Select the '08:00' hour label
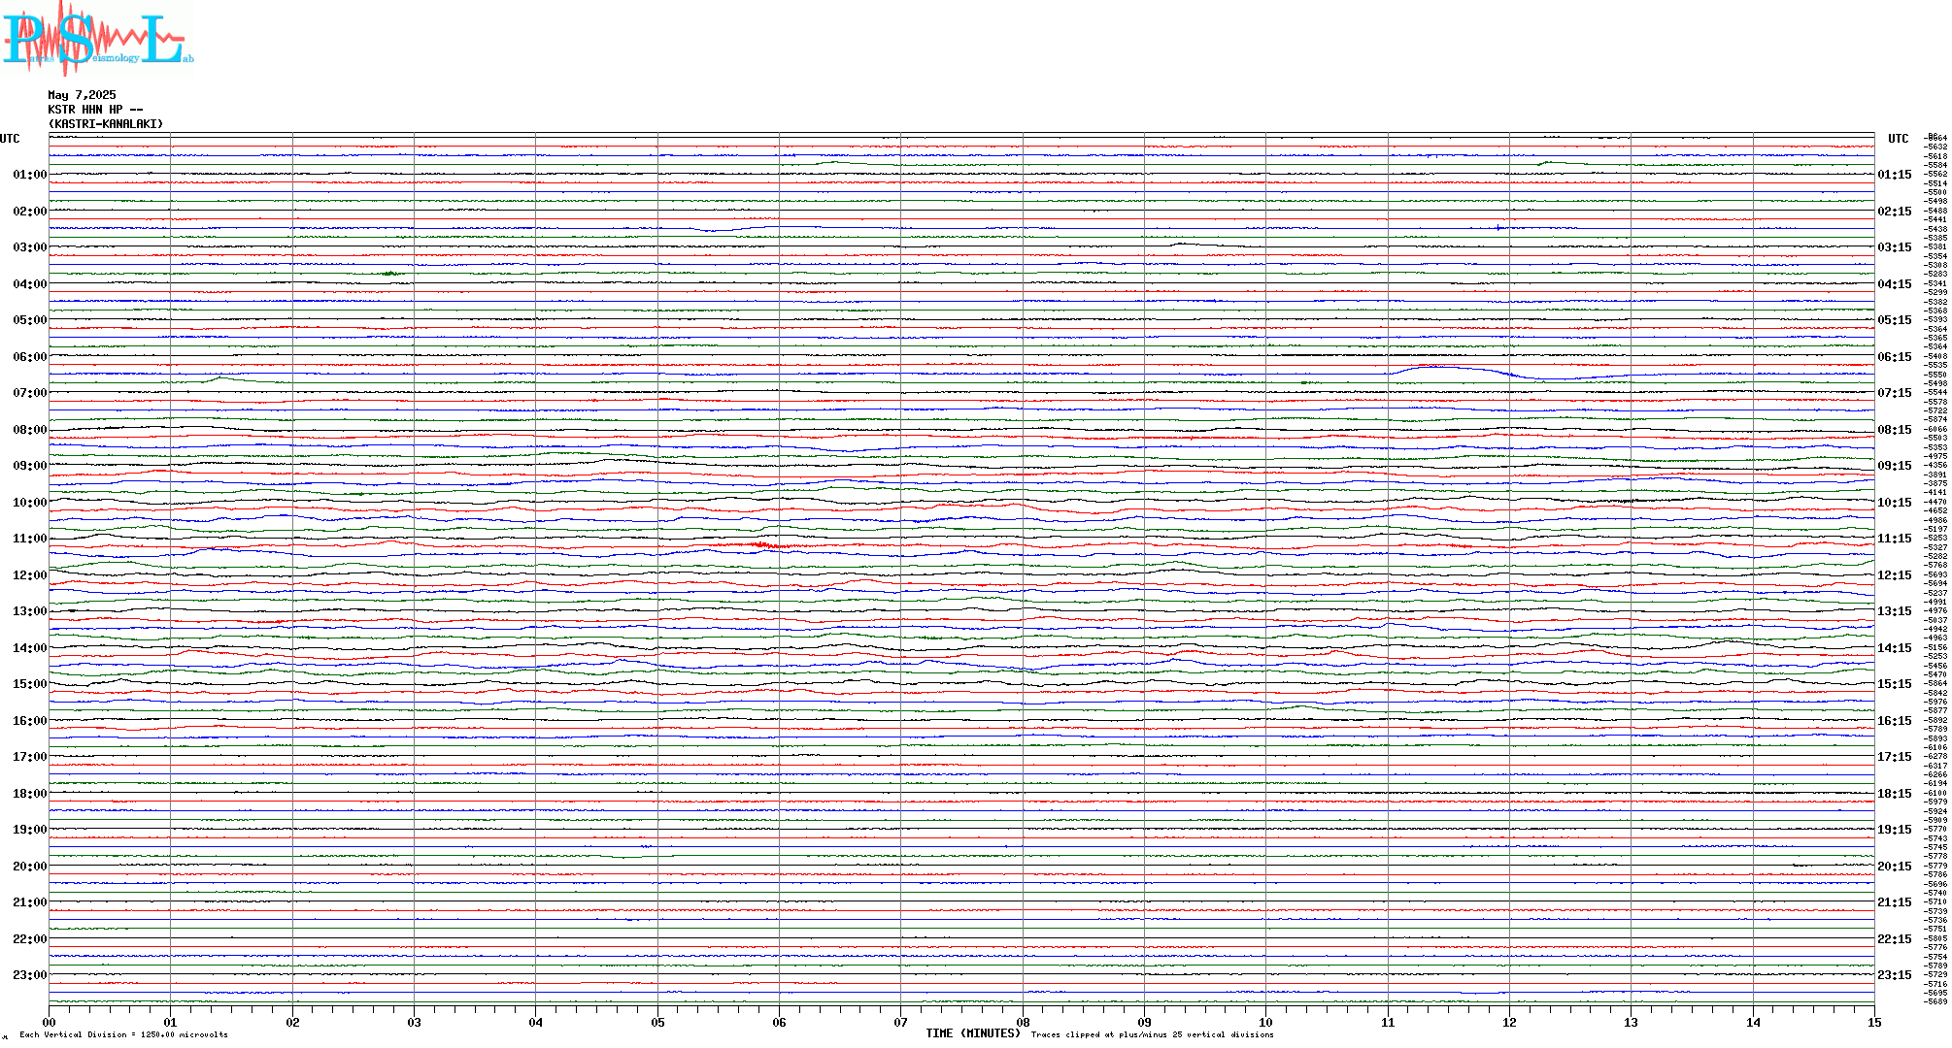1952x1048 pixels. click(x=30, y=430)
